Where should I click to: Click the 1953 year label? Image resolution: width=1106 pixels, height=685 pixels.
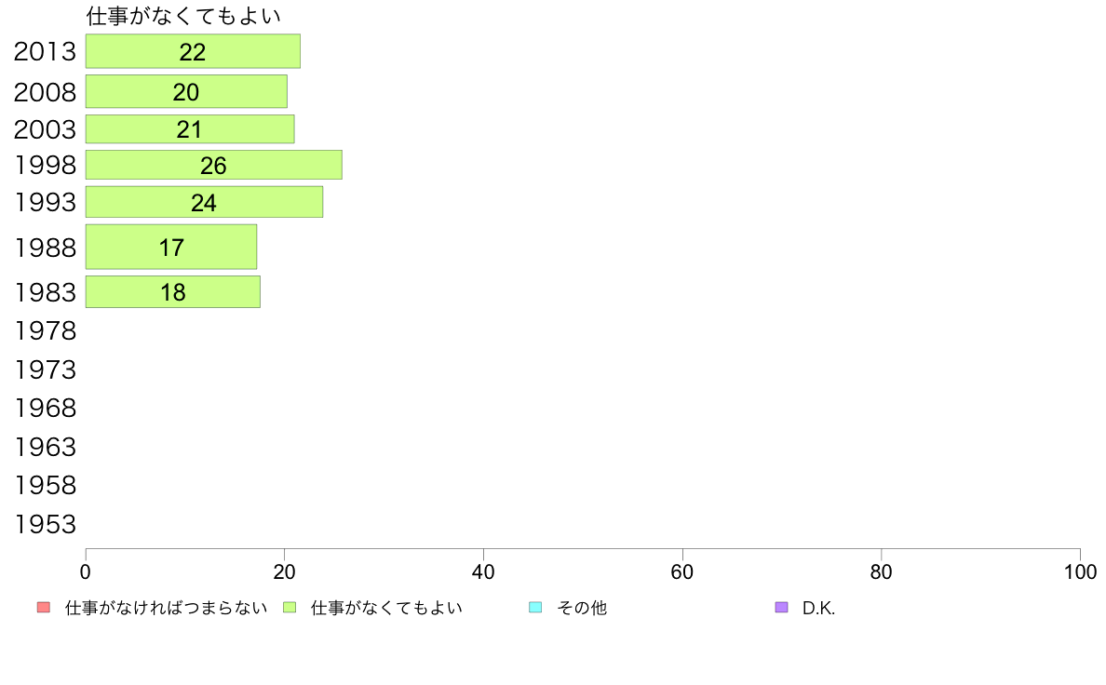point(45,524)
